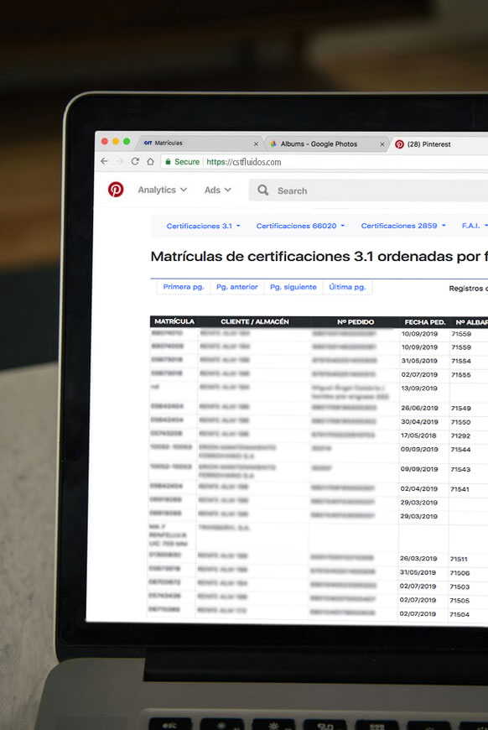Go to the browser home icon

[x=150, y=162]
